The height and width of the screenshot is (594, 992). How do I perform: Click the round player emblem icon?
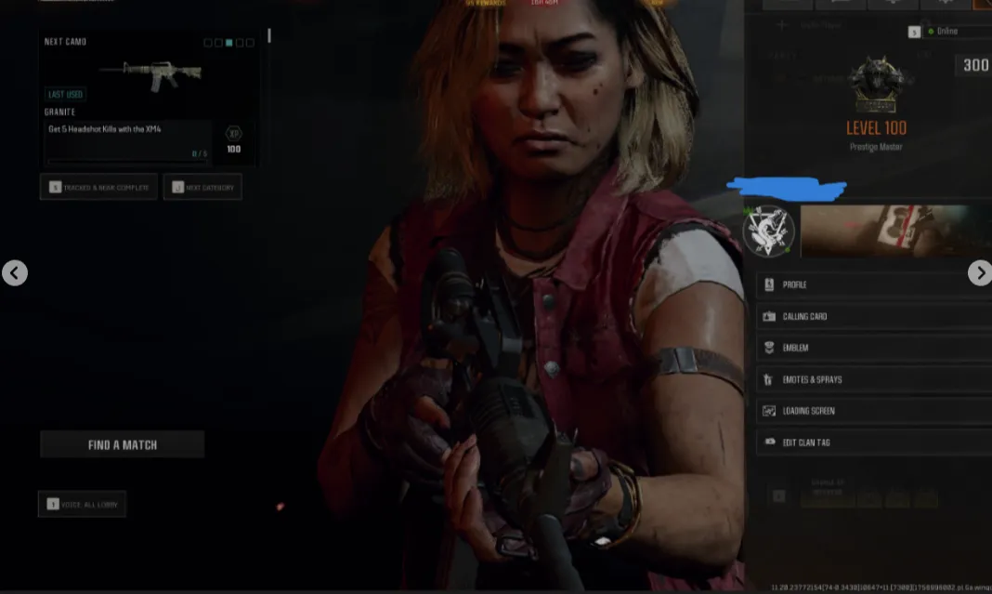point(769,231)
